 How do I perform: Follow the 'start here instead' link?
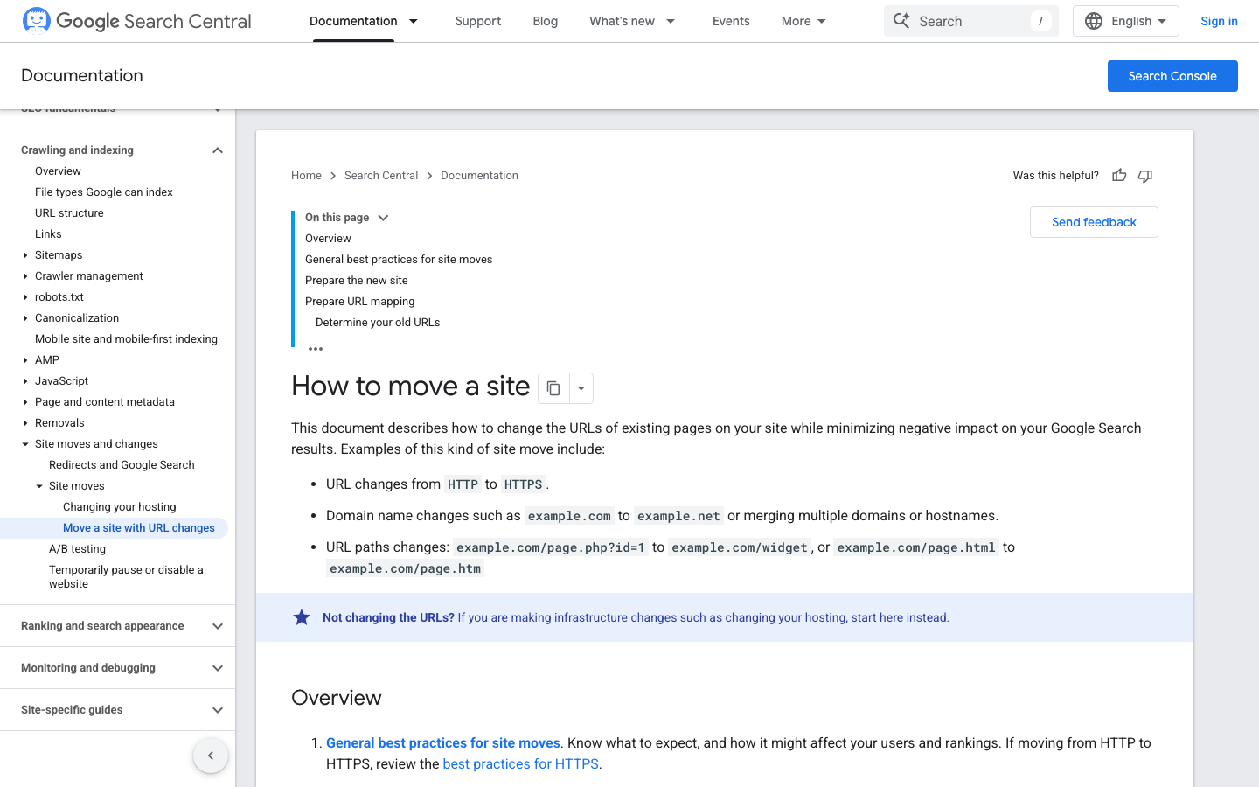tap(899, 617)
